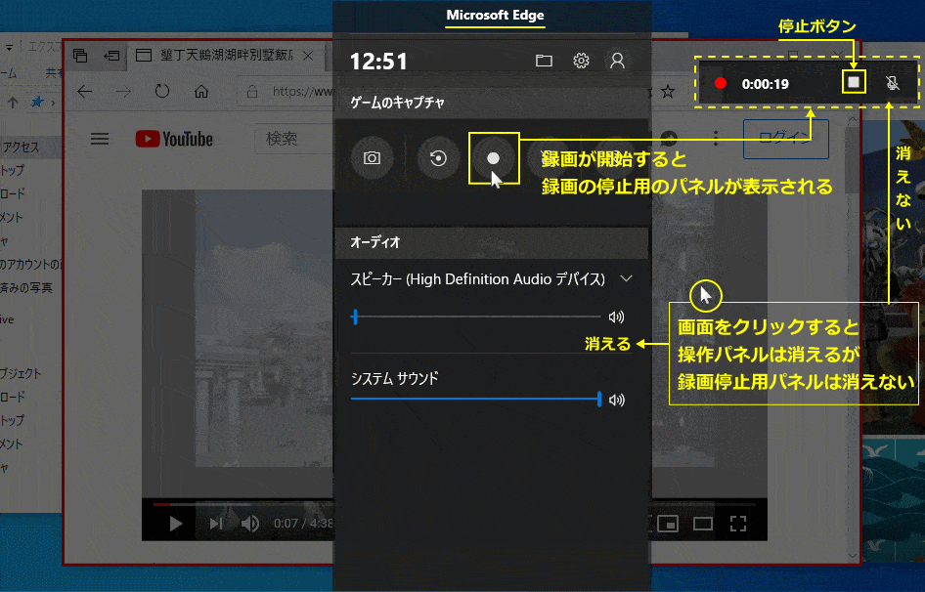Open the Xbox profile person icon

[618, 61]
